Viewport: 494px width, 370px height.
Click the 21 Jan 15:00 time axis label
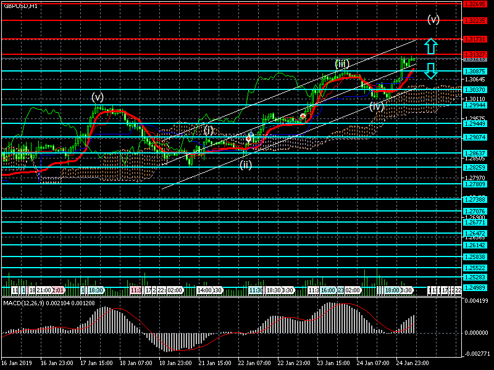click(x=214, y=363)
